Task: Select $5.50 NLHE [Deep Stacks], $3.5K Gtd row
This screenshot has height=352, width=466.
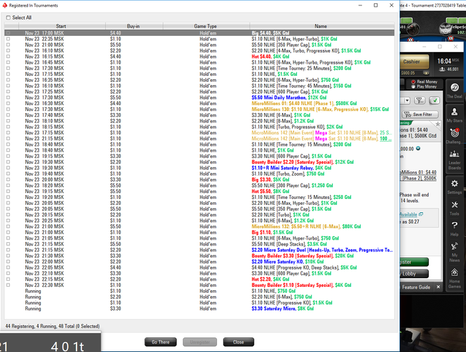Action: tap(199, 244)
